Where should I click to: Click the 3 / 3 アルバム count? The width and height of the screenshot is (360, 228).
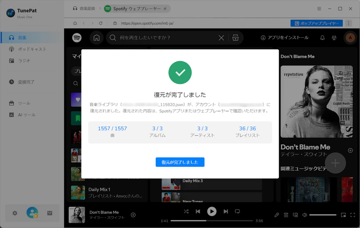(x=157, y=129)
